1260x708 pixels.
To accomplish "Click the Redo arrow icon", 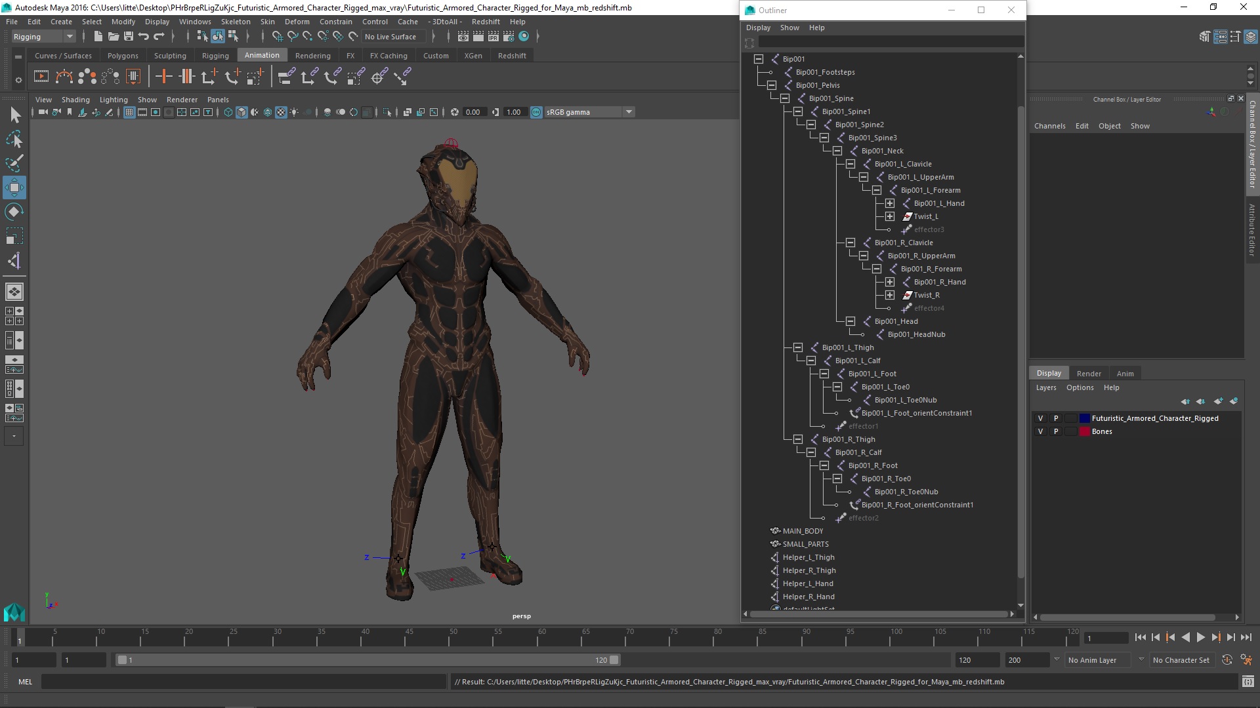I will click(159, 37).
